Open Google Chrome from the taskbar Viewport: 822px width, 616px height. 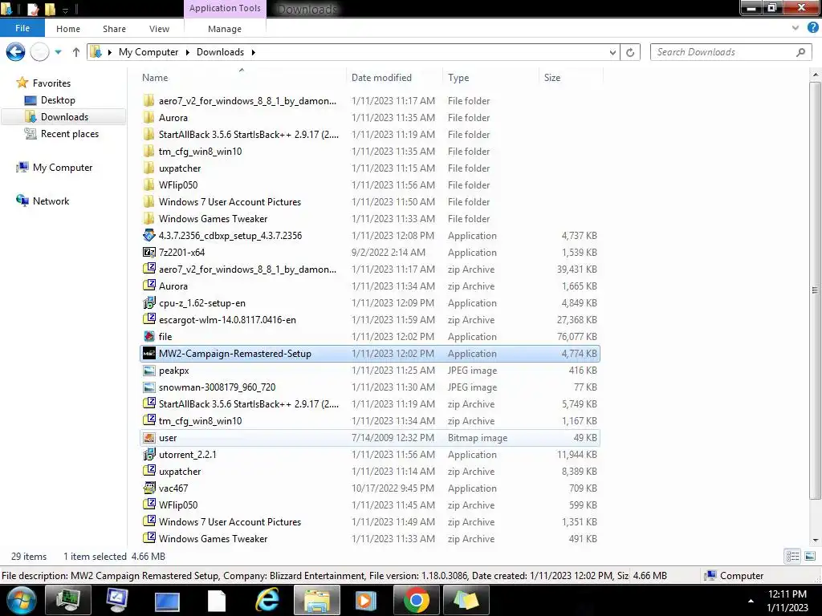coord(417,600)
